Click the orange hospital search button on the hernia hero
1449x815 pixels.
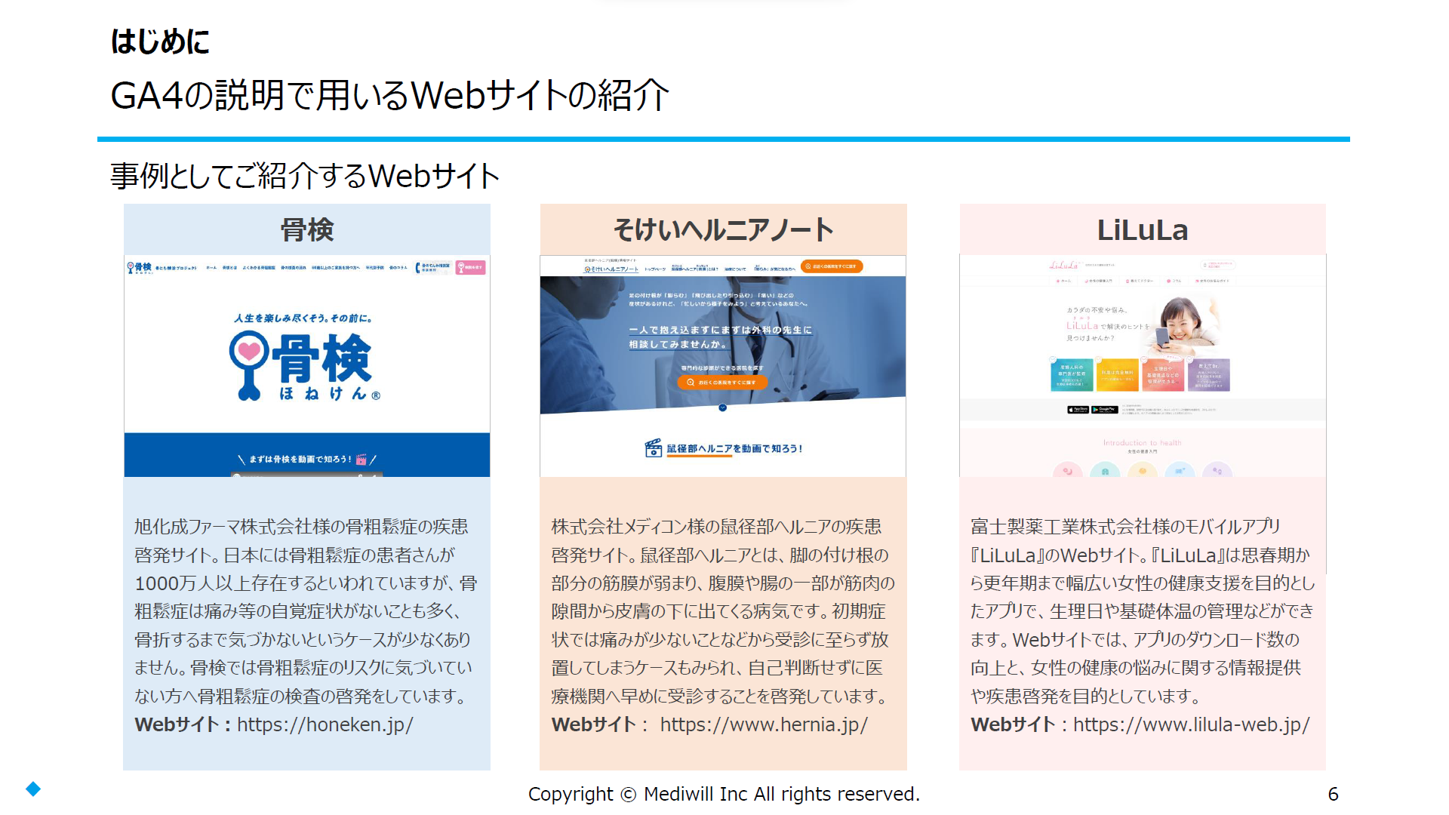pos(722,383)
